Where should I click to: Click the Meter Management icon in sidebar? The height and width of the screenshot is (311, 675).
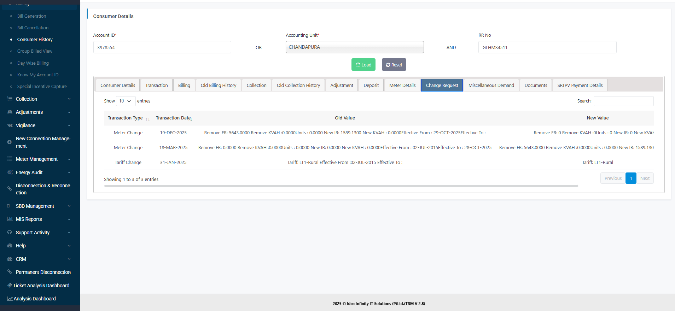point(10,159)
